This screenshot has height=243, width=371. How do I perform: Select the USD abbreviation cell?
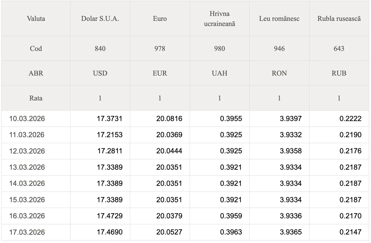coord(100,73)
